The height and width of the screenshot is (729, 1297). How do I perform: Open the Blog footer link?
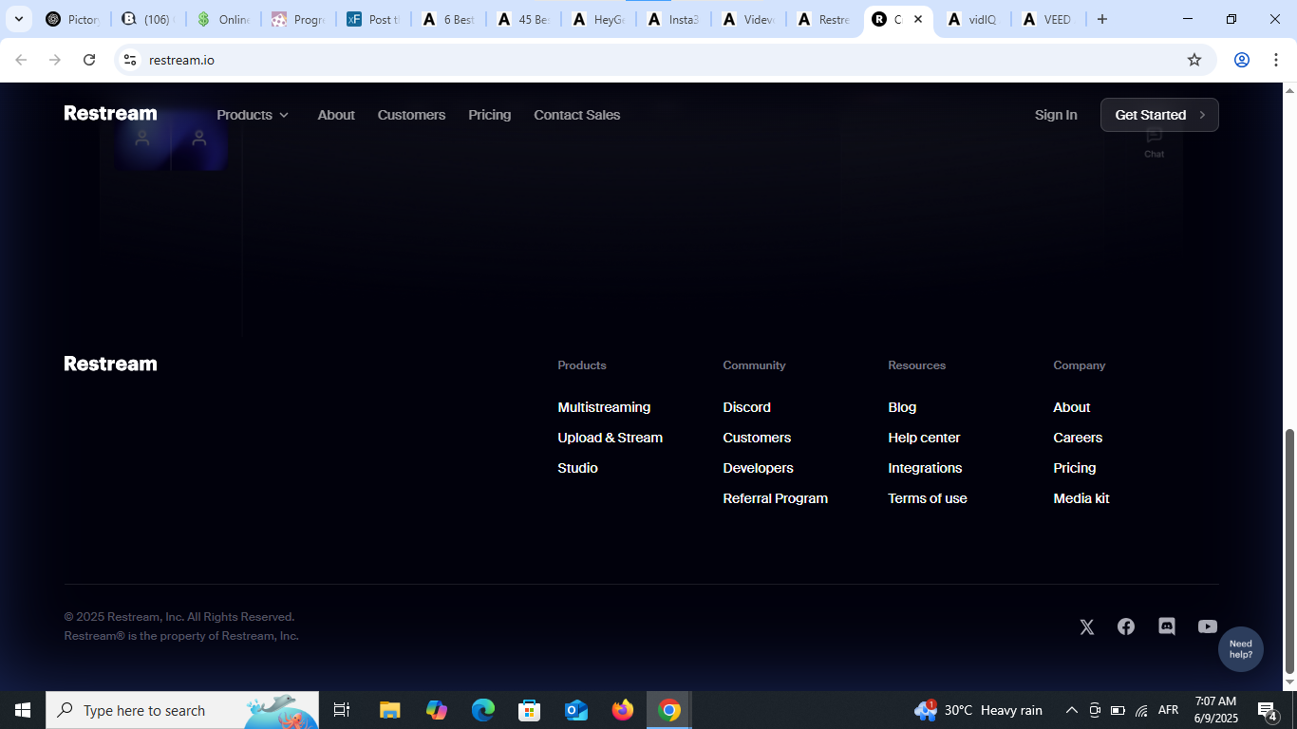902,407
